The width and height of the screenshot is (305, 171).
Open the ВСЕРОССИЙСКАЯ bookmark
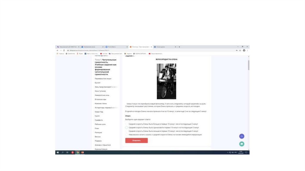[140, 54]
